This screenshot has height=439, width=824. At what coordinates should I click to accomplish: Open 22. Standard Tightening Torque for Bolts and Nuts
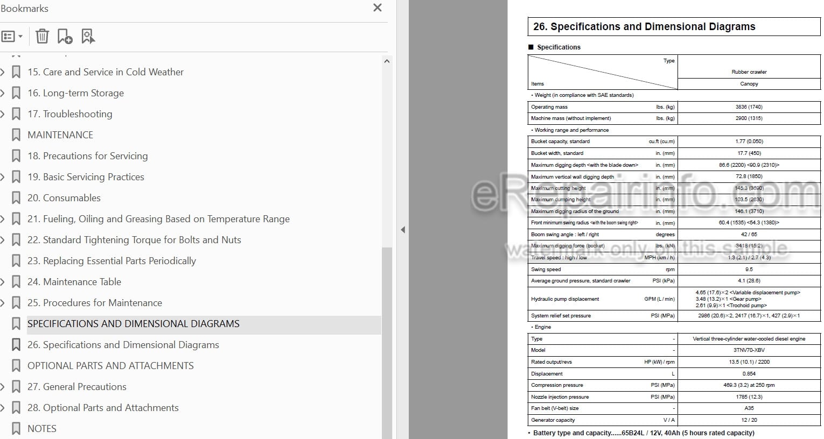point(134,240)
